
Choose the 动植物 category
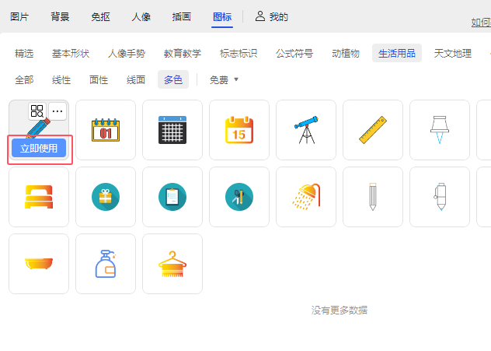pos(346,54)
